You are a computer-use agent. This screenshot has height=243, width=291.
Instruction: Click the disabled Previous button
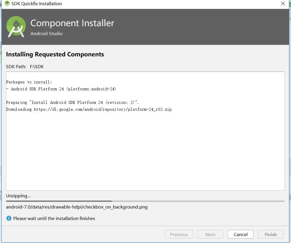tap(179, 234)
